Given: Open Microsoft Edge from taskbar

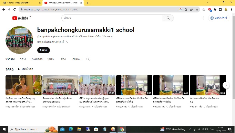Looking at the screenshot, I should [71, 129].
